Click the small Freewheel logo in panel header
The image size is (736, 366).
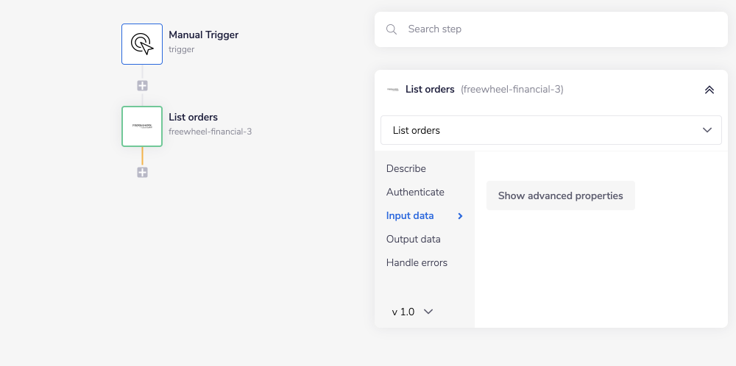392,90
